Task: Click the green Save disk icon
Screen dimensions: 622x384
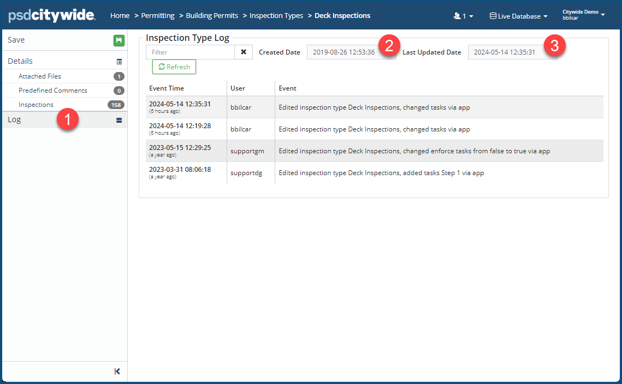Action: tap(119, 40)
